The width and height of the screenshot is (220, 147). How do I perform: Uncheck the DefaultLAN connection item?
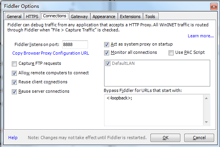pos(108,63)
